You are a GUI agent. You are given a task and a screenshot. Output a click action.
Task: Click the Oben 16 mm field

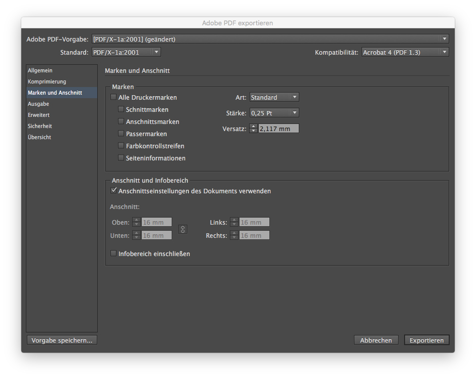pyautogui.click(x=156, y=222)
